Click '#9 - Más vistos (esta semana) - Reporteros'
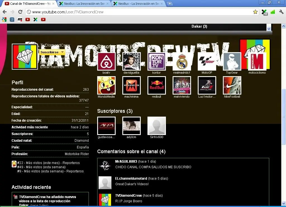286x207 pixels. 51,171
